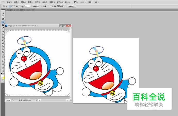Select the Zoom tool
The width and height of the screenshot is (178, 116).
coord(3,71)
